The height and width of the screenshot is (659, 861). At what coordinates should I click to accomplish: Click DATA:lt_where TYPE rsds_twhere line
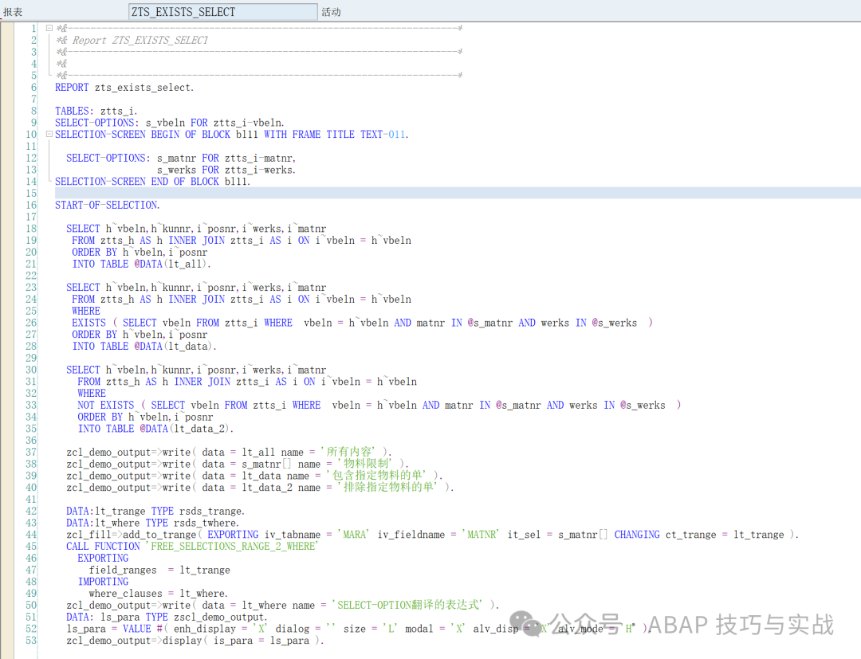[x=152, y=523]
